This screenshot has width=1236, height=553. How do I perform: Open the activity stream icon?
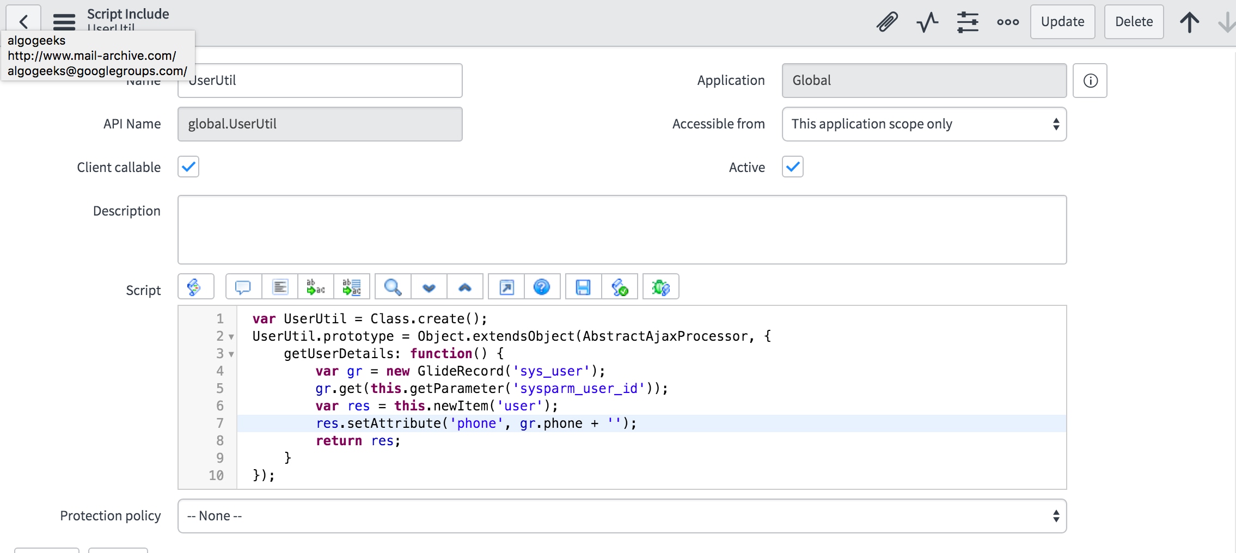tap(927, 22)
